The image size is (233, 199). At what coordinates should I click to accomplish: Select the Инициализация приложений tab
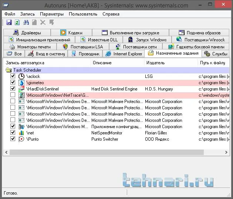click(39, 40)
